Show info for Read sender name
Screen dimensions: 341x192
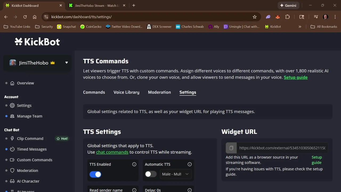tap(134, 190)
